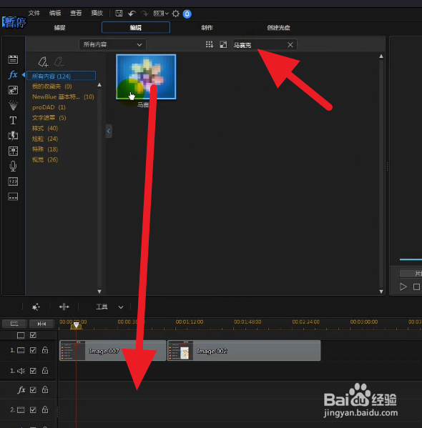Switch to the 制作 tab

click(207, 28)
